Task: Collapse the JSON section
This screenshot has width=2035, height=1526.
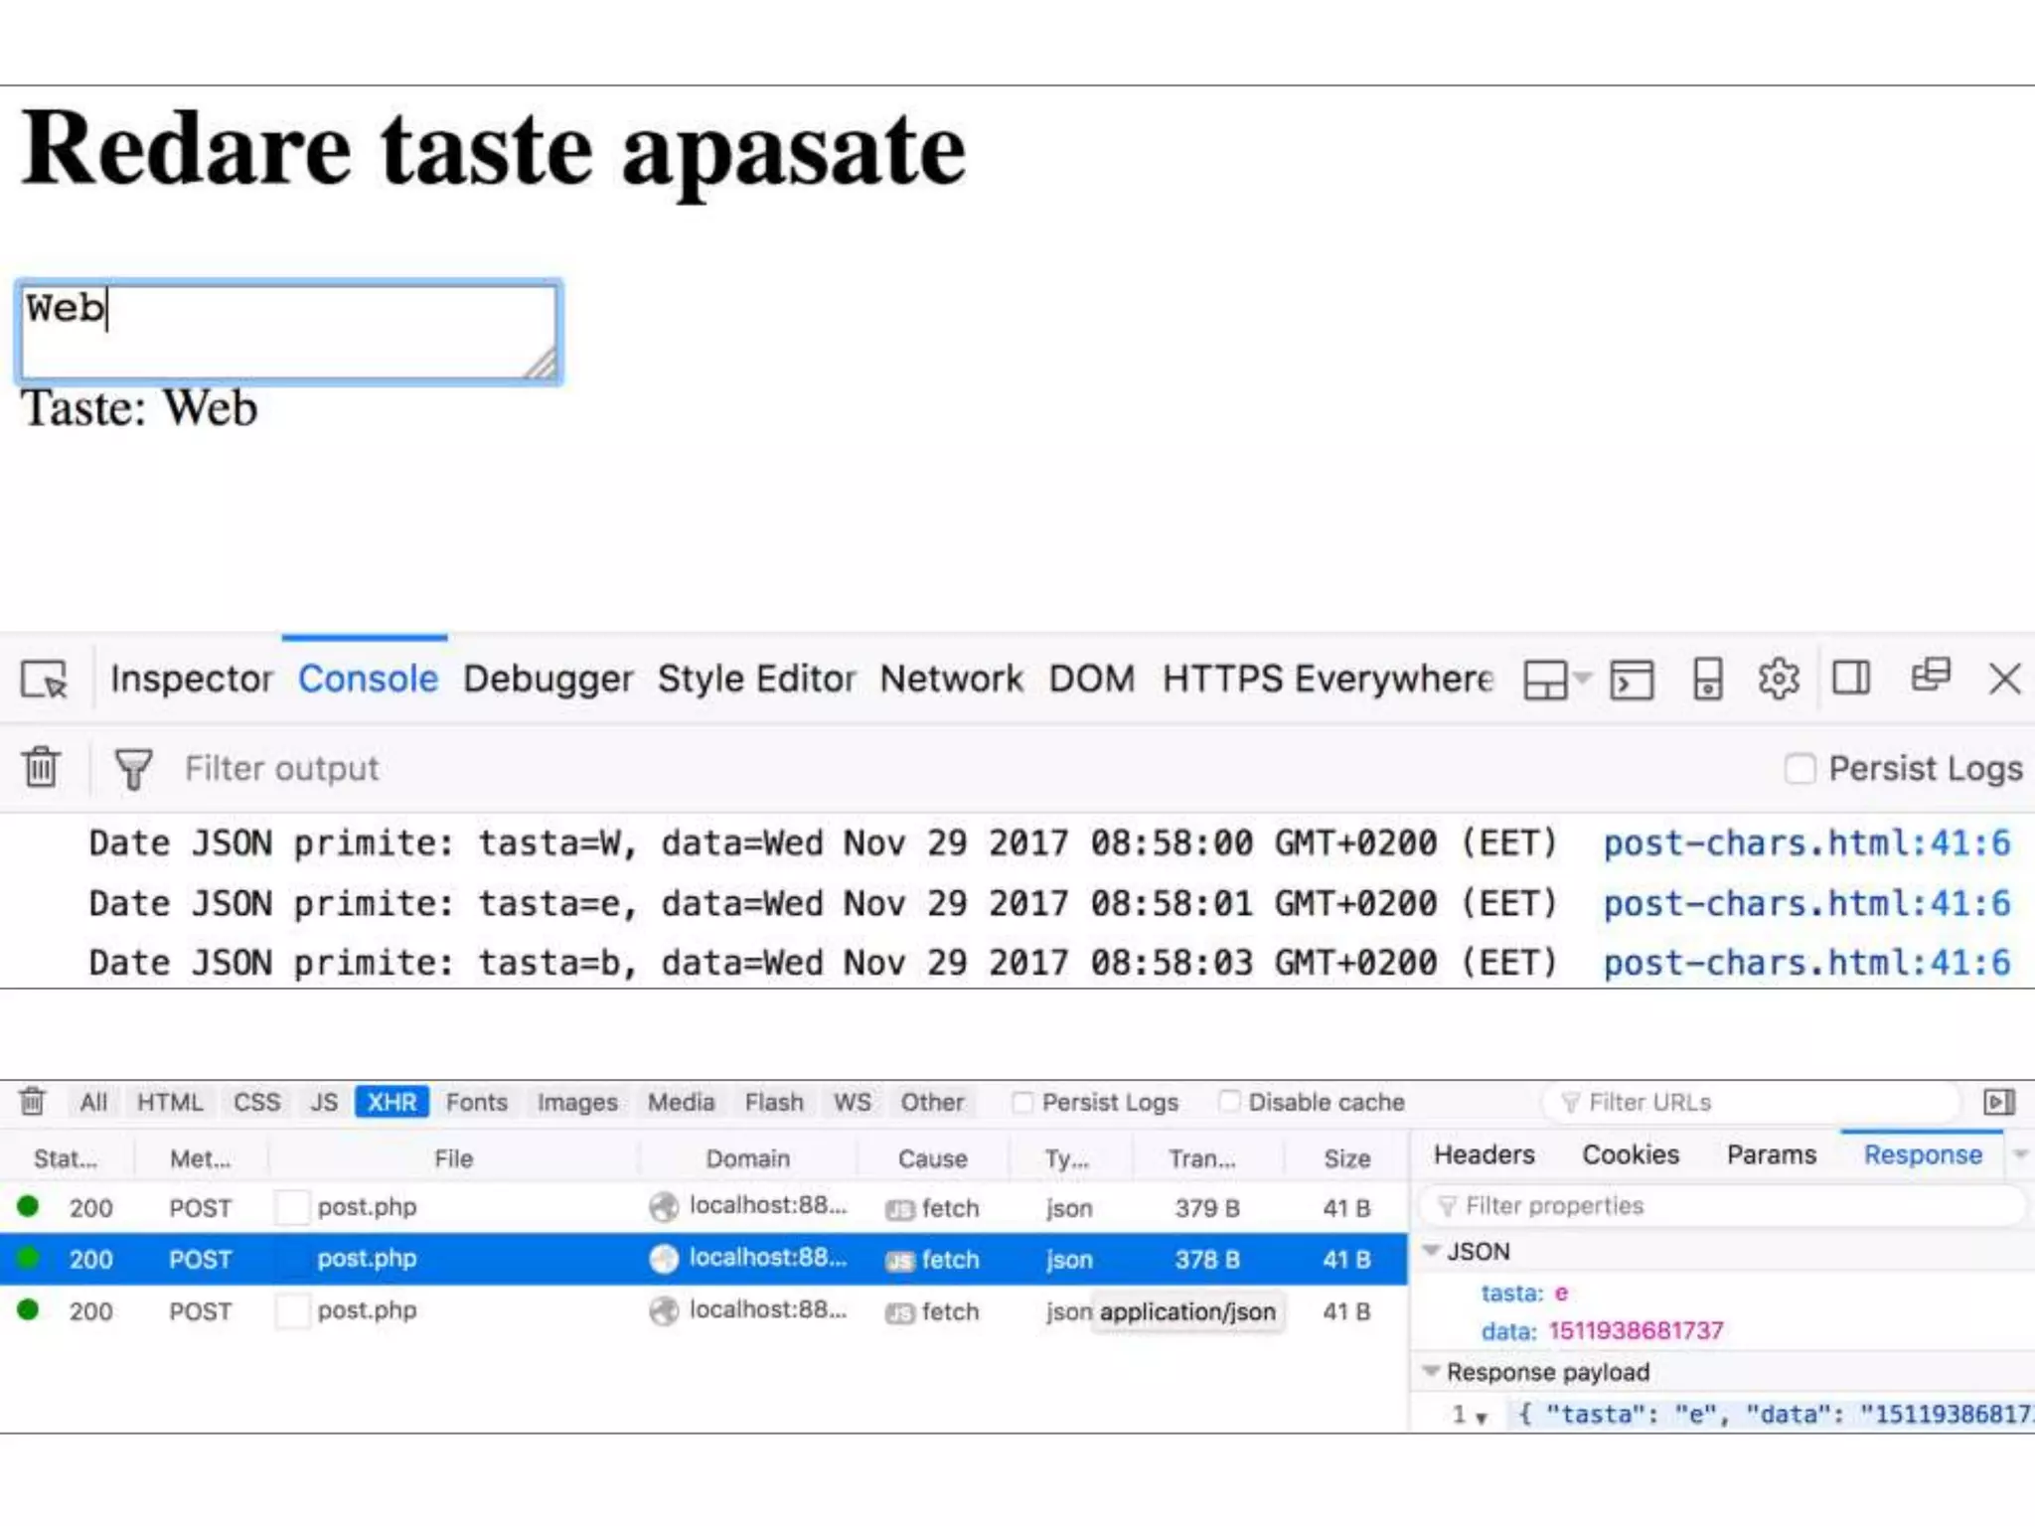Action: (1432, 1251)
